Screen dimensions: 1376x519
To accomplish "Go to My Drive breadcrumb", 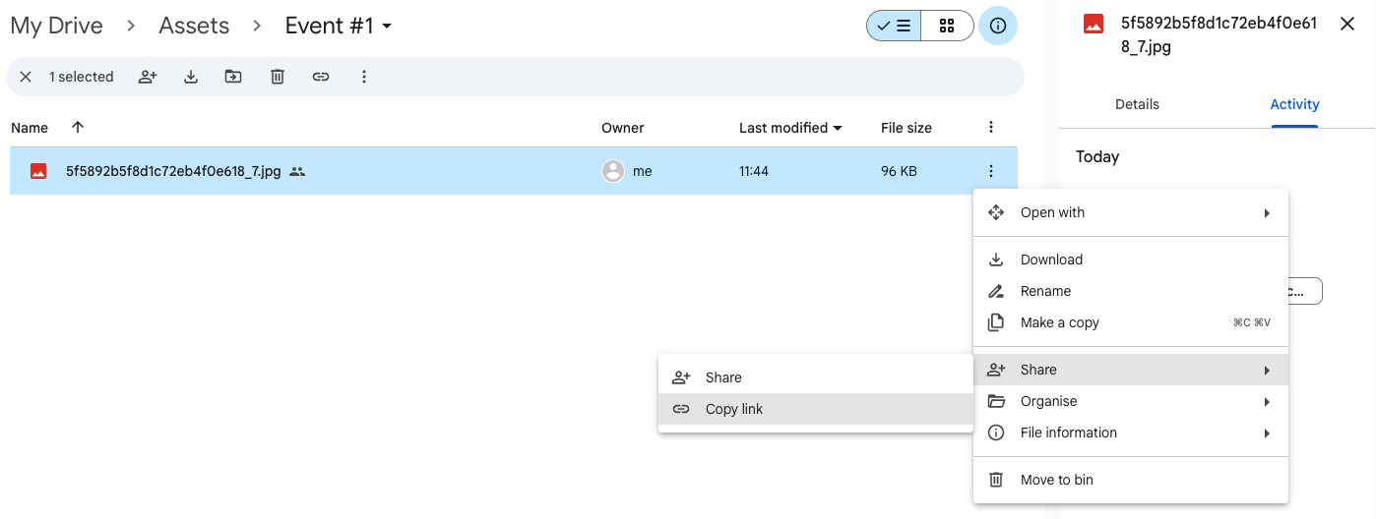I will pos(57,26).
